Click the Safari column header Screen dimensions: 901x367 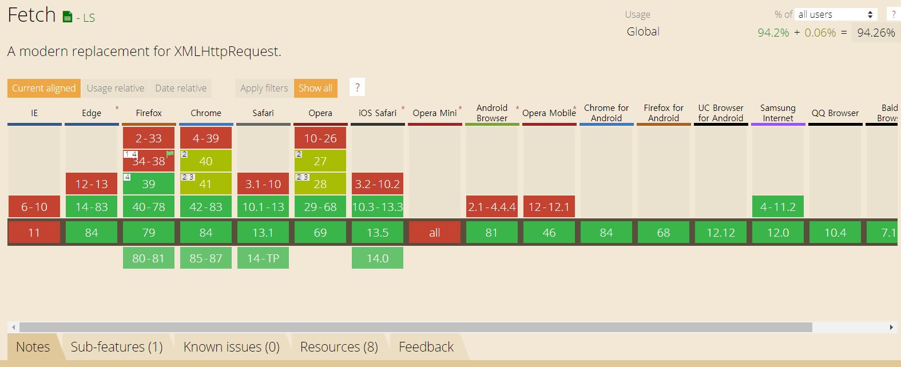click(x=263, y=113)
